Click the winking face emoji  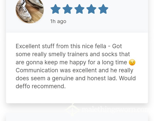[x=132, y=62]
